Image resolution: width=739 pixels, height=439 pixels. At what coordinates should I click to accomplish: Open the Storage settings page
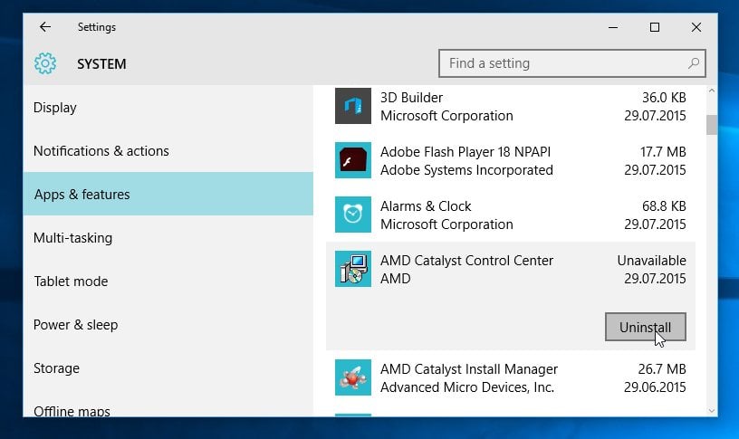[56, 368]
